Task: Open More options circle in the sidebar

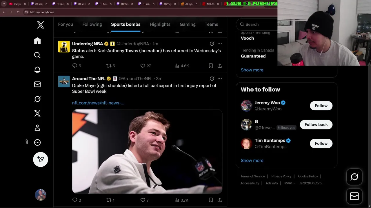Action: coord(37,142)
